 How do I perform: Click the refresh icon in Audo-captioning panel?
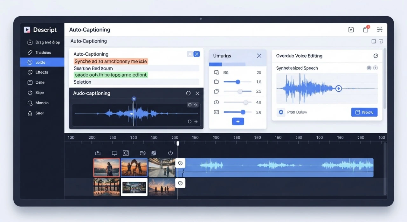coord(188,93)
